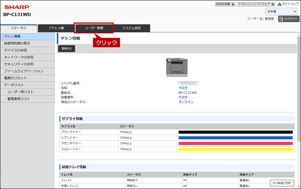This screenshot has height=189, width=301.
Task: Open ネットワークの状況 in the sidebar
Action: click(27, 57)
